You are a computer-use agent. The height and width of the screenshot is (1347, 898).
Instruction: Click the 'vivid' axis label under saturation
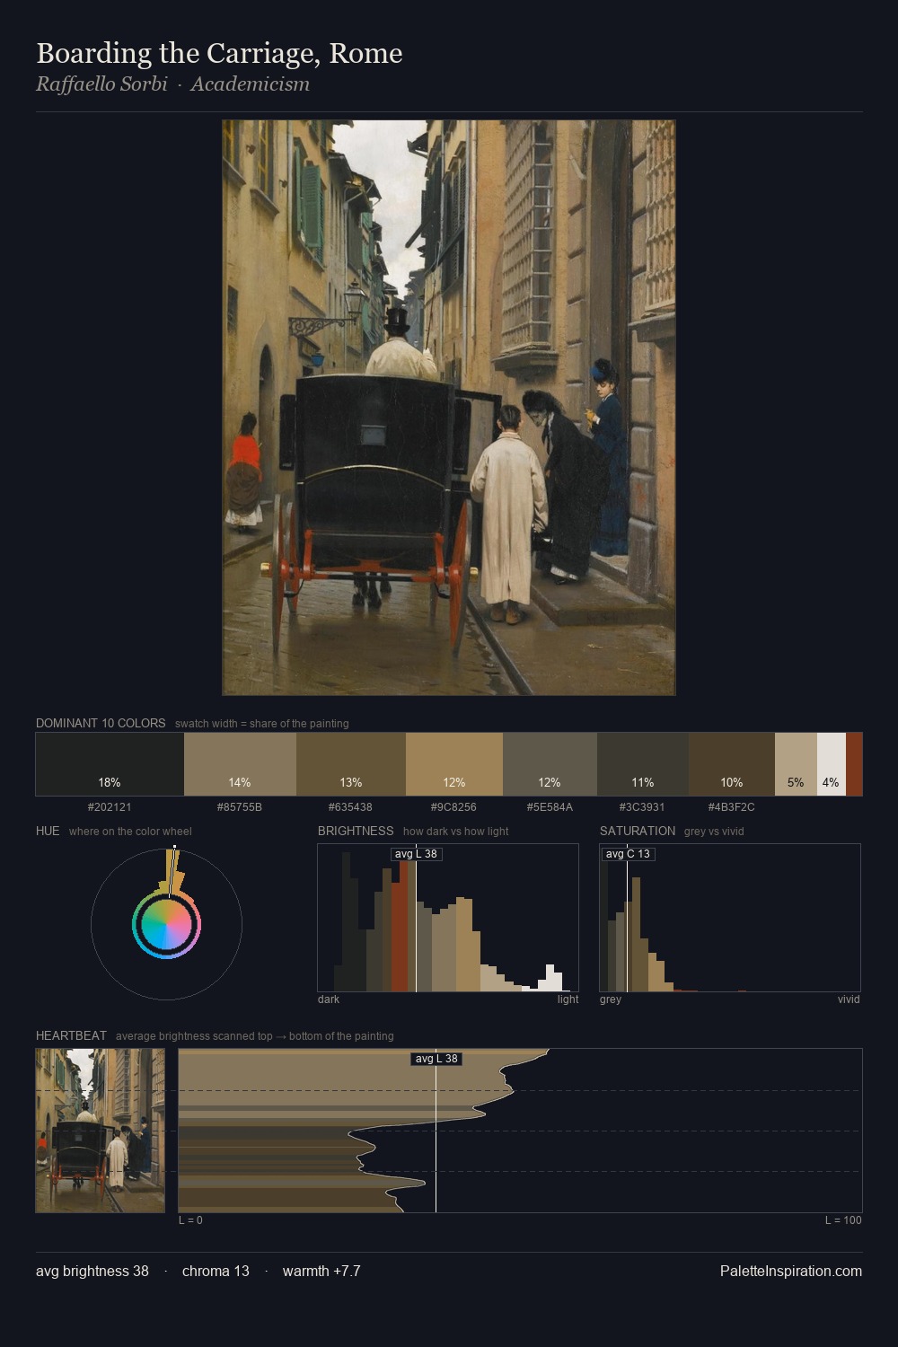tap(849, 999)
